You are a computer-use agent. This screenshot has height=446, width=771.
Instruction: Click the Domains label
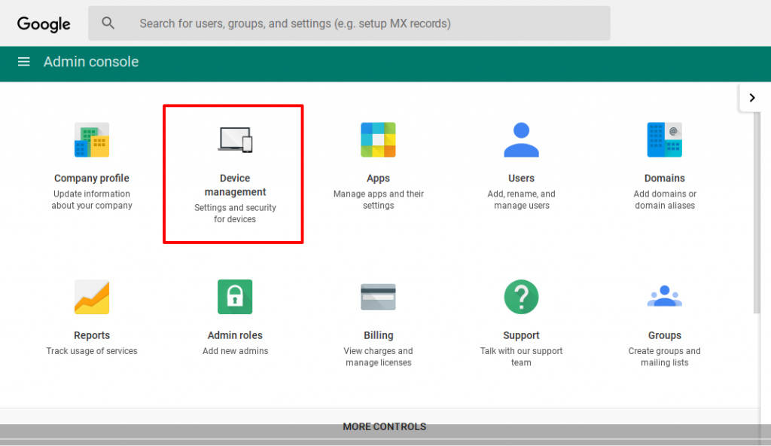[665, 179]
